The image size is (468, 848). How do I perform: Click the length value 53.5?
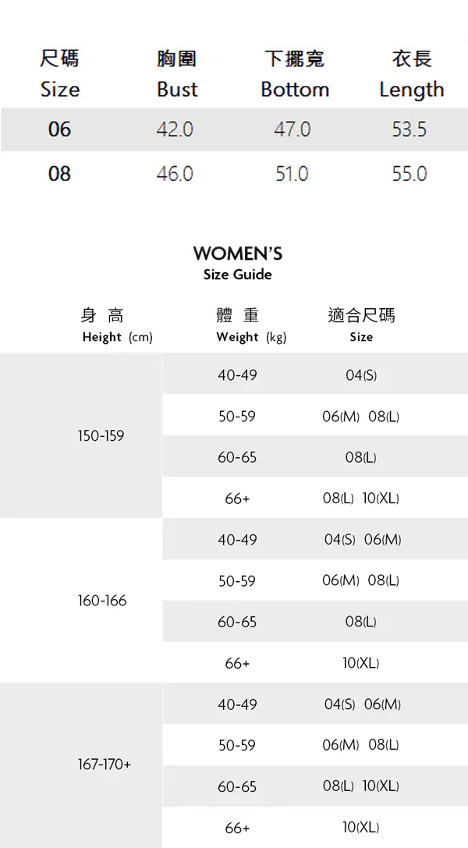(409, 130)
